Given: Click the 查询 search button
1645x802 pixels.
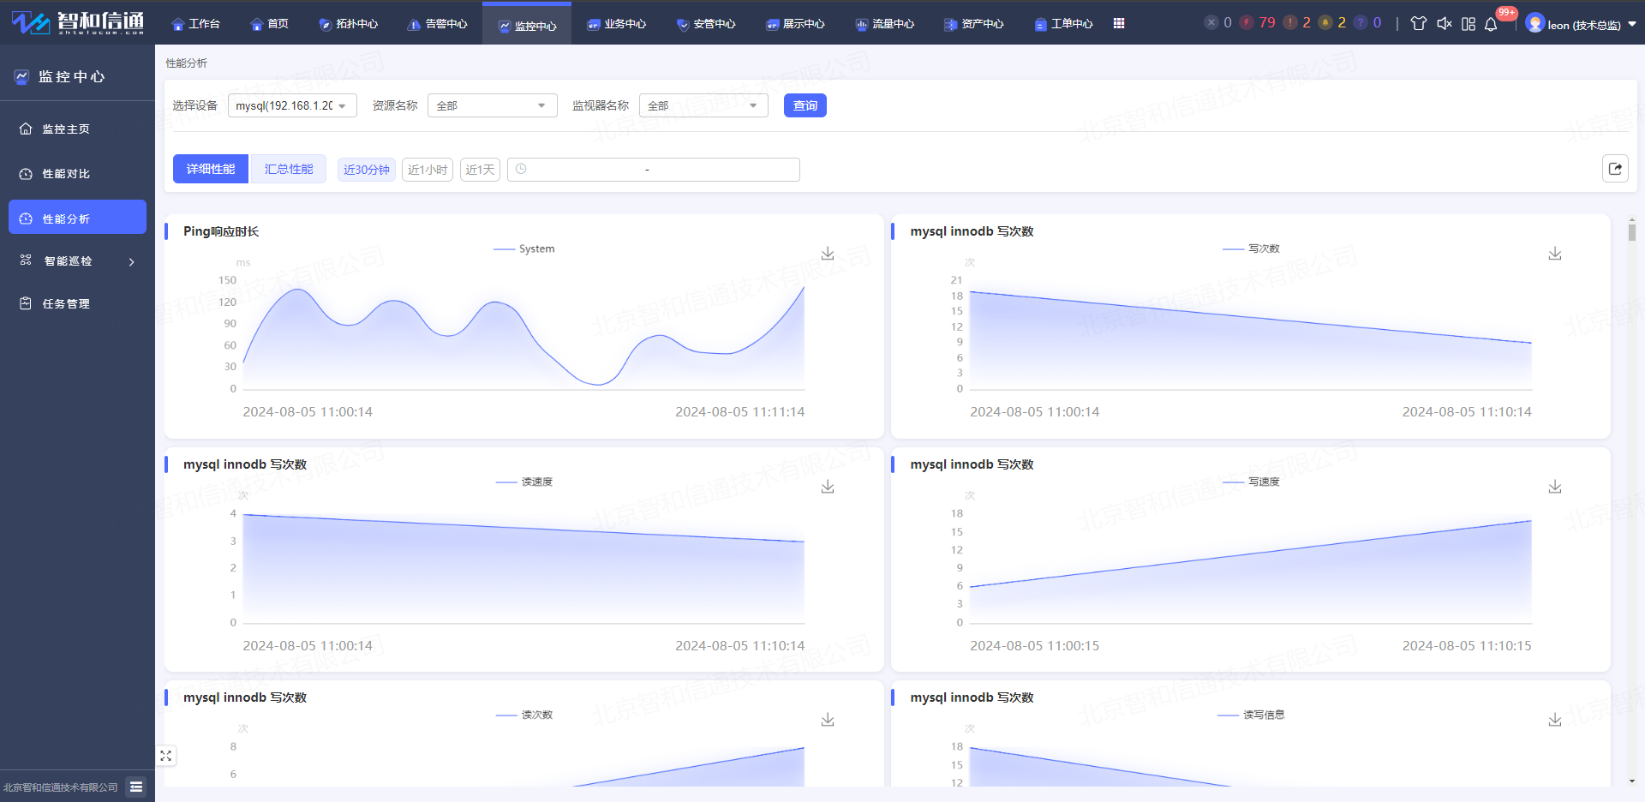Looking at the screenshot, I should pyautogui.click(x=805, y=105).
